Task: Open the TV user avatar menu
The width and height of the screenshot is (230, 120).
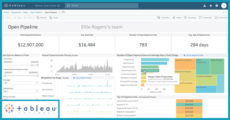Action: coord(224,6)
